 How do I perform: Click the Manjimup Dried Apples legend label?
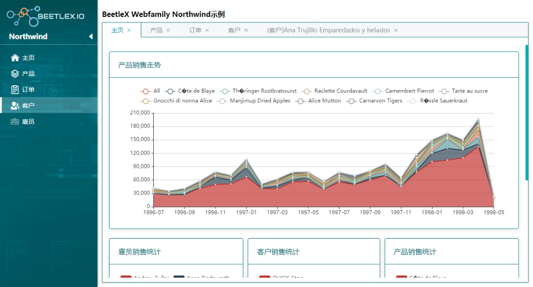(x=260, y=101)
